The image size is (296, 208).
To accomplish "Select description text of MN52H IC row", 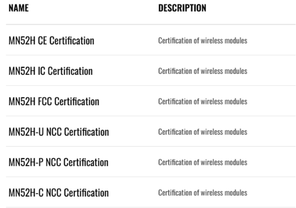I will click(203, 71).
